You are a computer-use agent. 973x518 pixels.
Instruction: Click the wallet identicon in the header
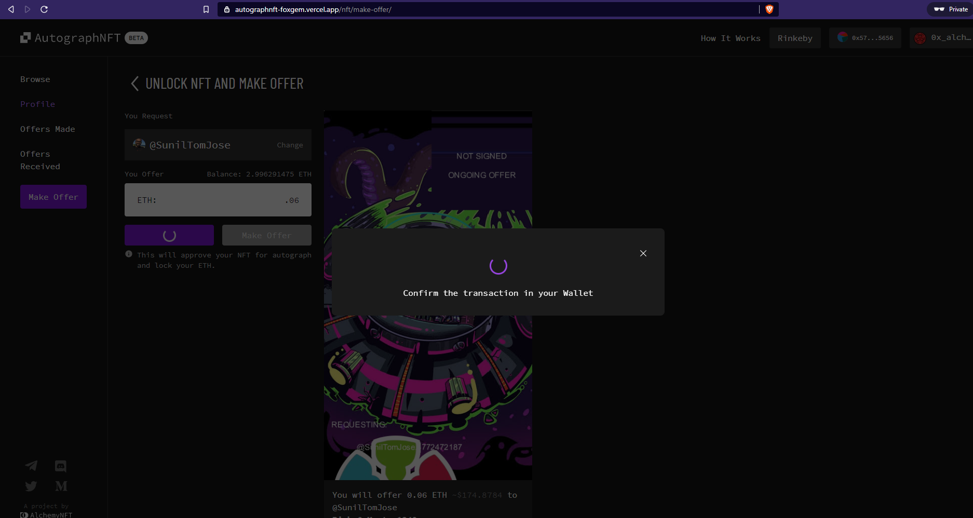coord(843,37)
